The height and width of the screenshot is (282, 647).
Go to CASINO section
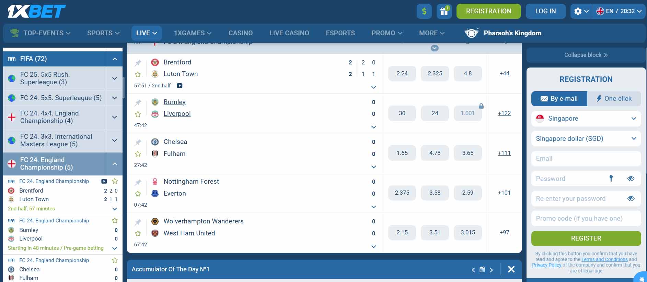[x=241, y=33]
